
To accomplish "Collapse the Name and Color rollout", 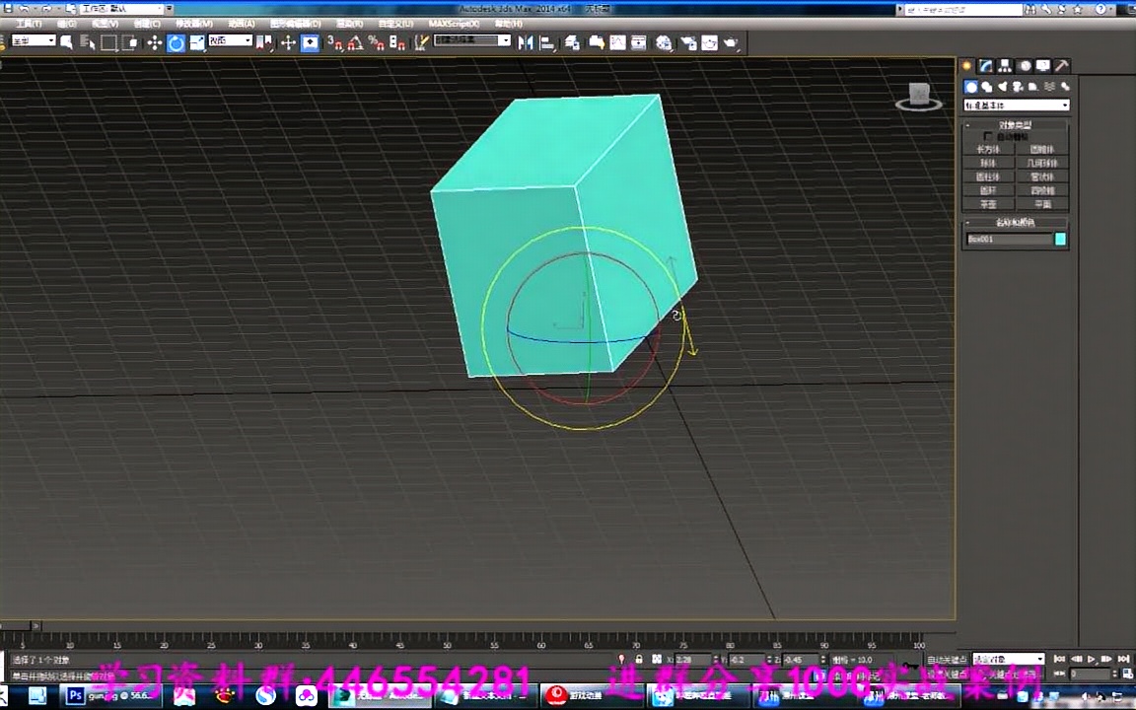I will 1015,223.
